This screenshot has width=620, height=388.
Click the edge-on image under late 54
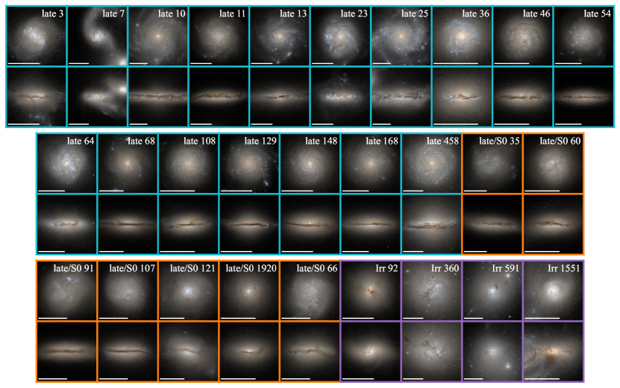583,97
